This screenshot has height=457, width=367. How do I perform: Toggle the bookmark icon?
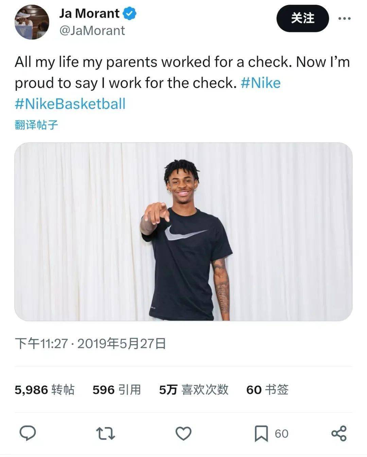261,434
